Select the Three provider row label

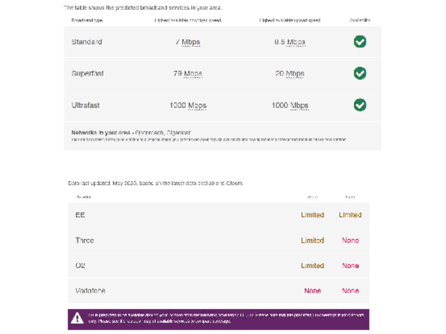pyautogui.click(x=84, y=240)
